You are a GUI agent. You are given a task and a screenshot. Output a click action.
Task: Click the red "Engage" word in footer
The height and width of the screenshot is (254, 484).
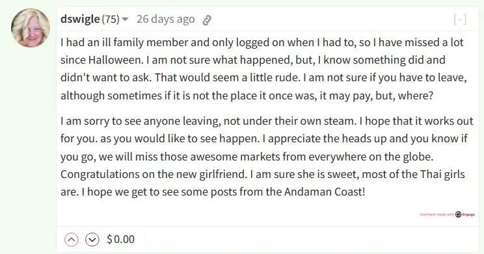click(x=468, y=214)
